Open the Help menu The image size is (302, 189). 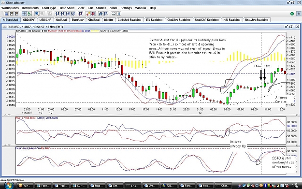click(153, 8)
